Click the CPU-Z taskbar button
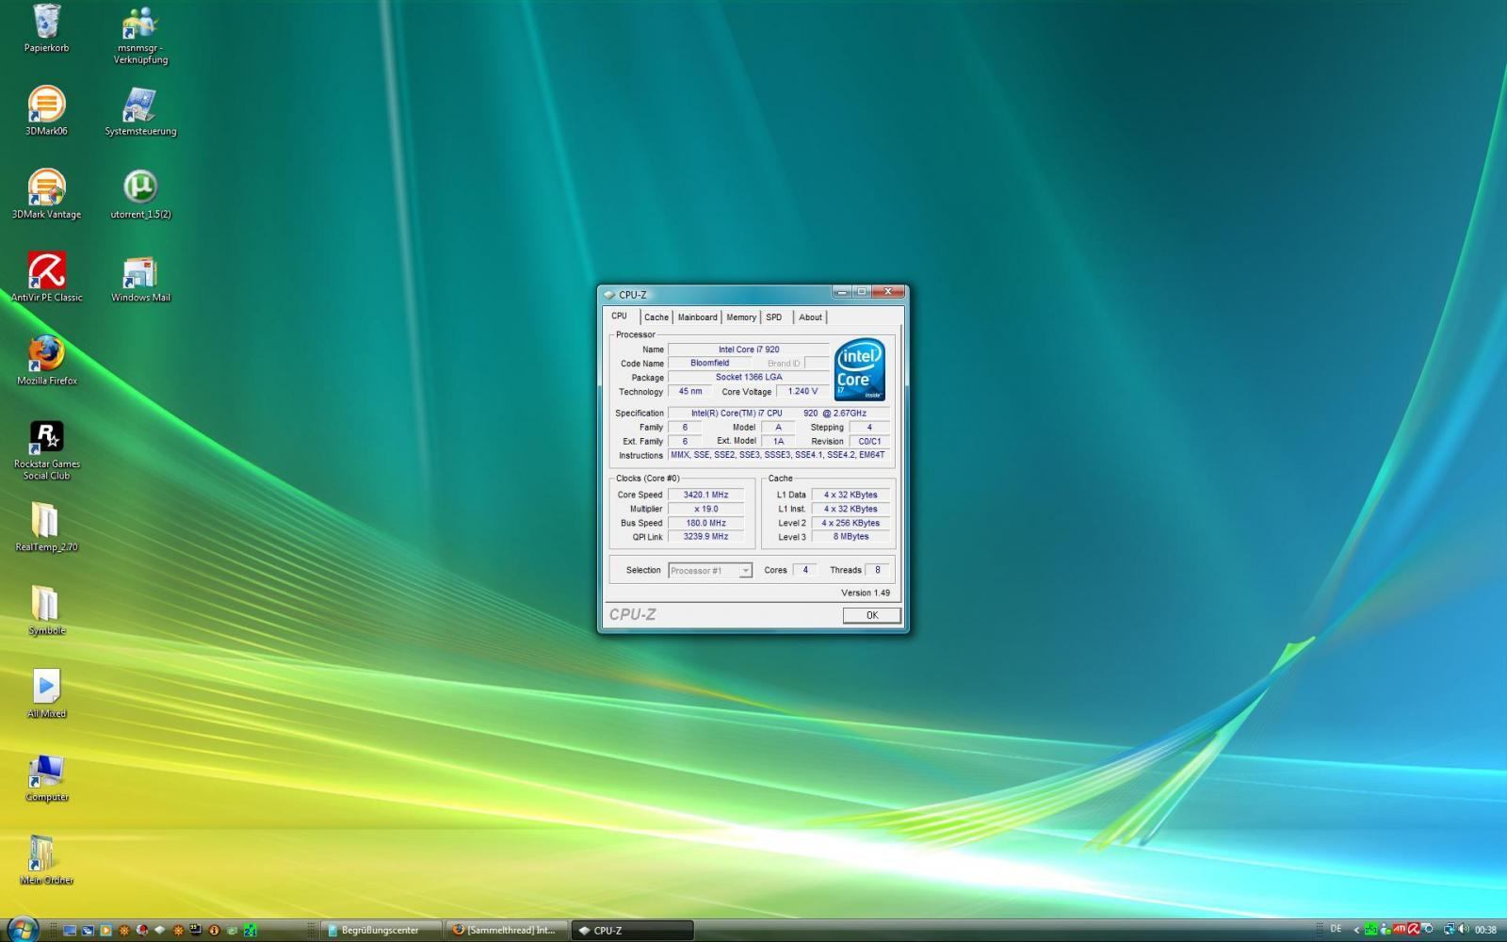The image size is (1507, 942). [x=633, y=930]
